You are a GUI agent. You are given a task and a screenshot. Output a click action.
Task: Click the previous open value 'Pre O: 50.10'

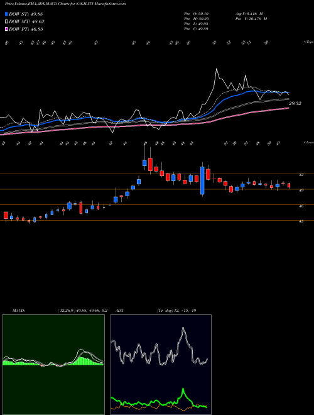click(197, 14)
